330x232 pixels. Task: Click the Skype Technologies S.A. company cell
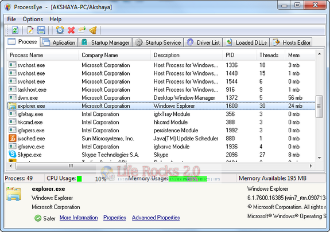point(110,155)
